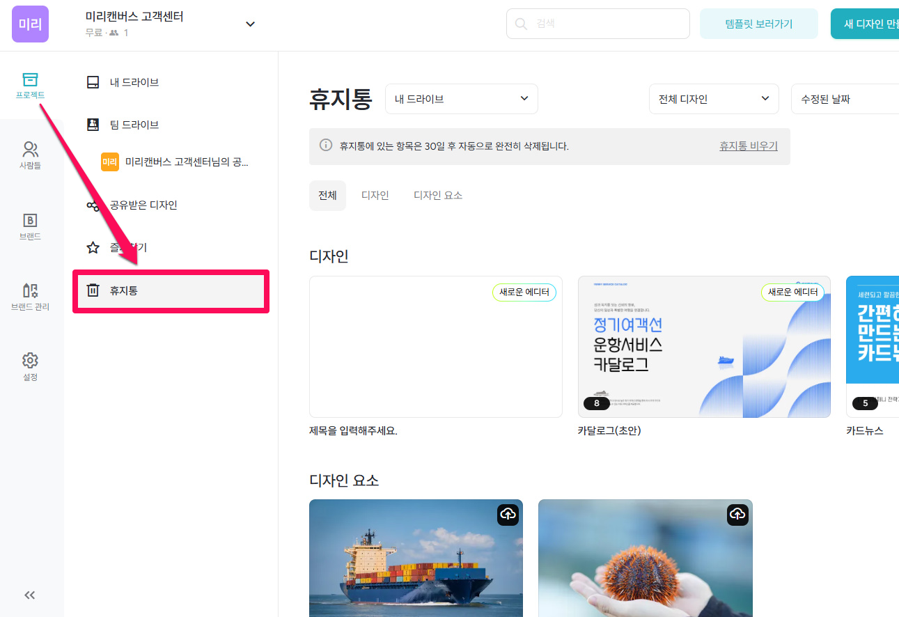Expand the 미리캔버스 고객센터 workspace switcher
The width and height of the screenshot is (899, 617).
251,24
